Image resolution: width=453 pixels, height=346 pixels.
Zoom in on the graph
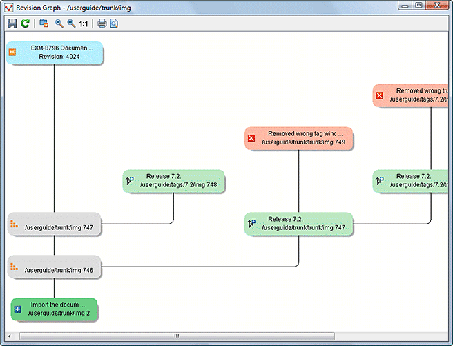click(x=71, y=23)
